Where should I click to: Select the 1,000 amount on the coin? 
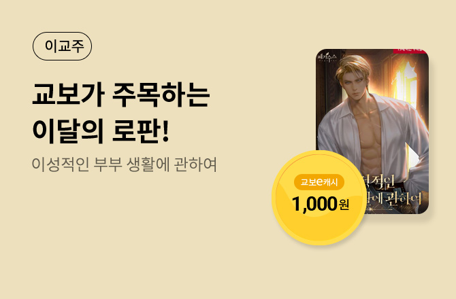(x=314, y=204)
